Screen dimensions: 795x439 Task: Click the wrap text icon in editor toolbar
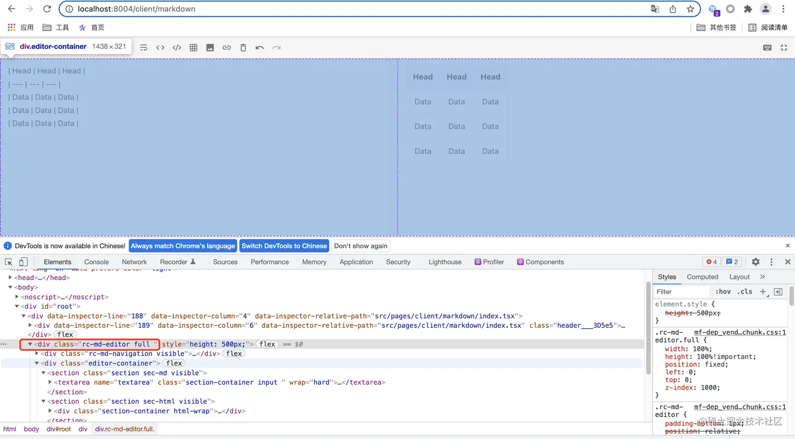click(x=144, y=48)
